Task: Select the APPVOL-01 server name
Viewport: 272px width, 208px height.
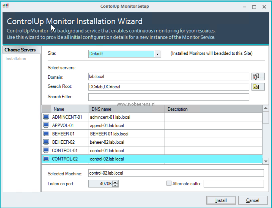Action: point(63,125)
